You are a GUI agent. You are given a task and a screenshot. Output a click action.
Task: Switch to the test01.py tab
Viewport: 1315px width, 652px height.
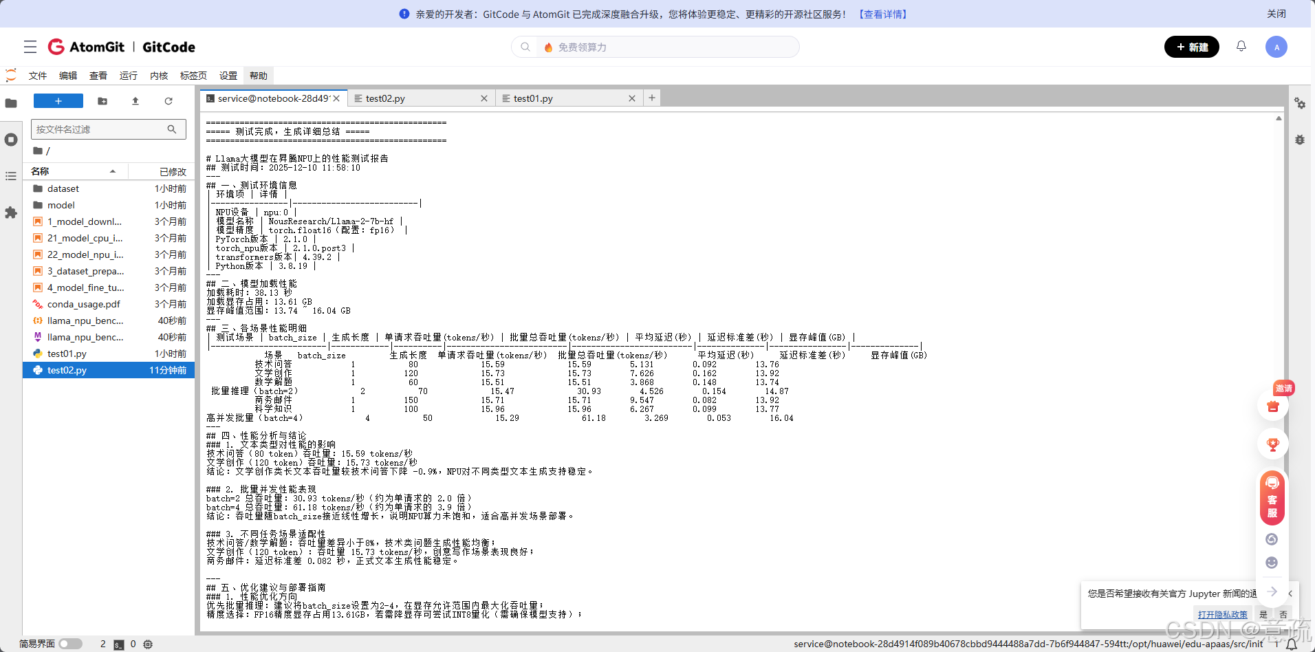point(569,98)
